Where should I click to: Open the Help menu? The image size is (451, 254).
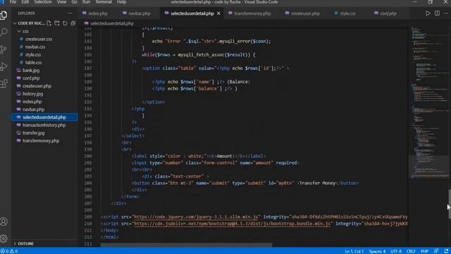[x=121, y=2]
